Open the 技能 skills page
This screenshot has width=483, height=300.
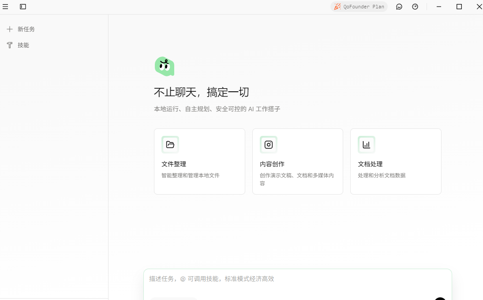[23, 45]
